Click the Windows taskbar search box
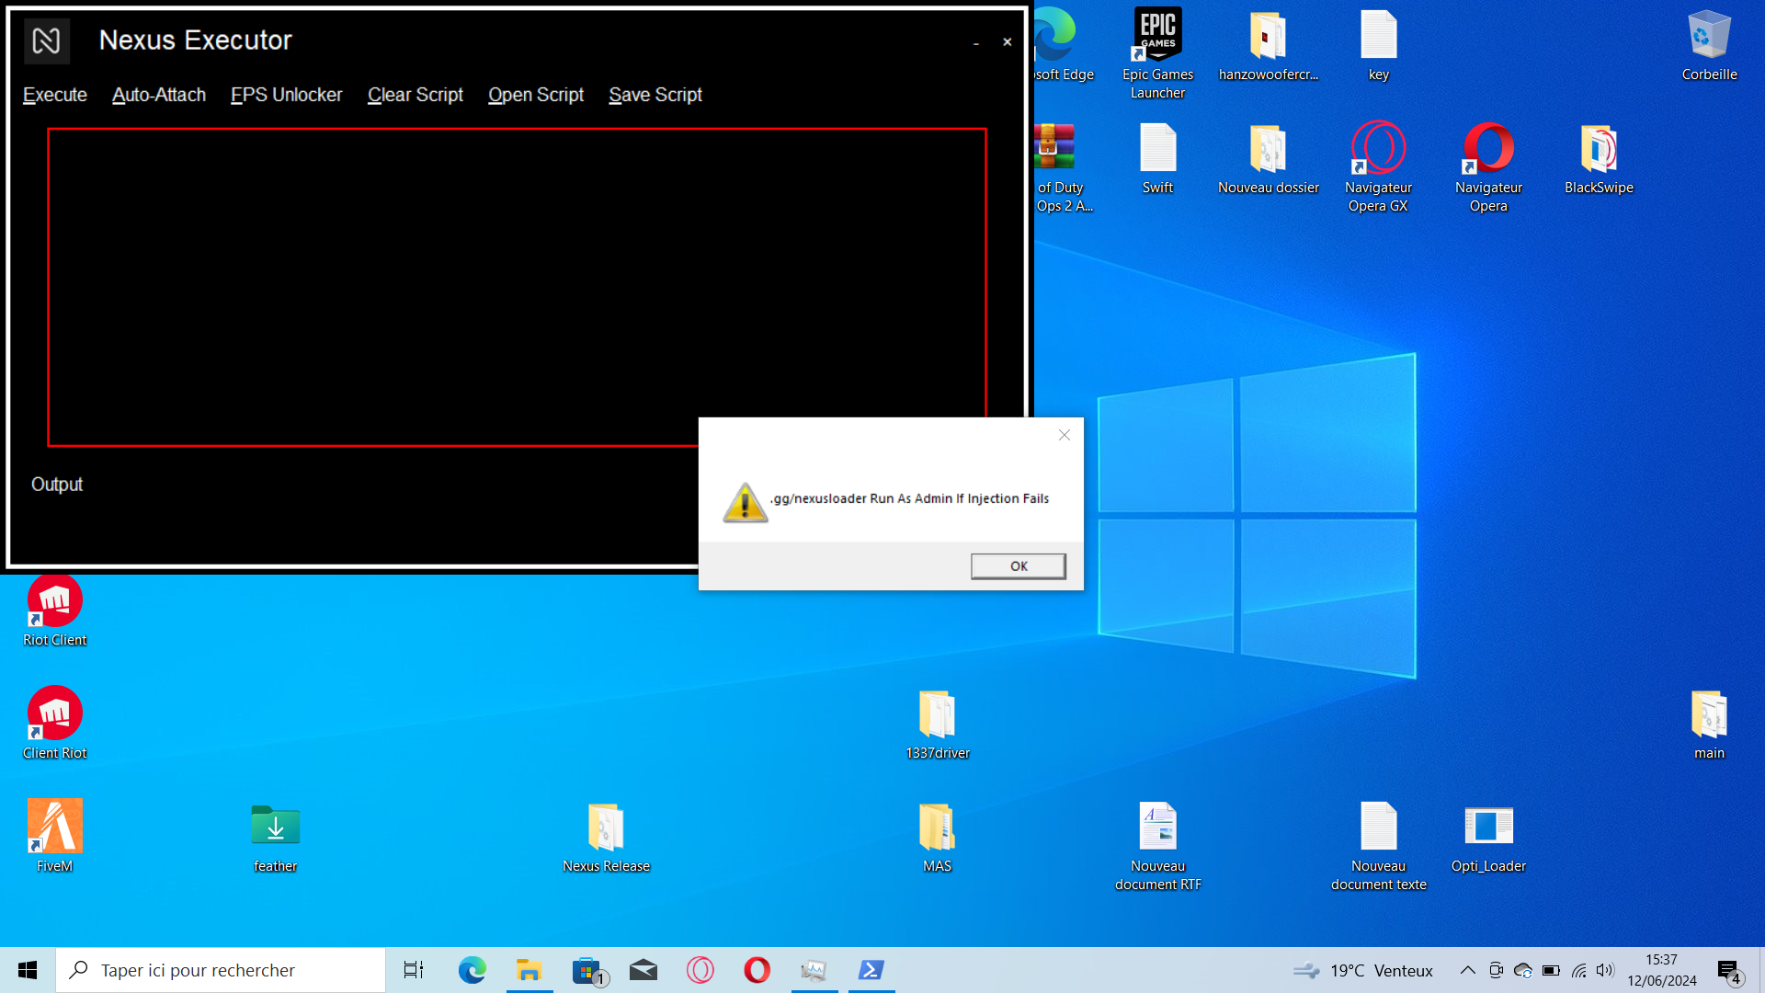 (221, 970)
